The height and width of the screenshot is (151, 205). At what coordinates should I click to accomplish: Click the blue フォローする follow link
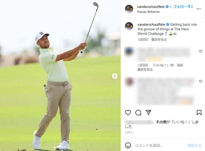coord(183,7)
